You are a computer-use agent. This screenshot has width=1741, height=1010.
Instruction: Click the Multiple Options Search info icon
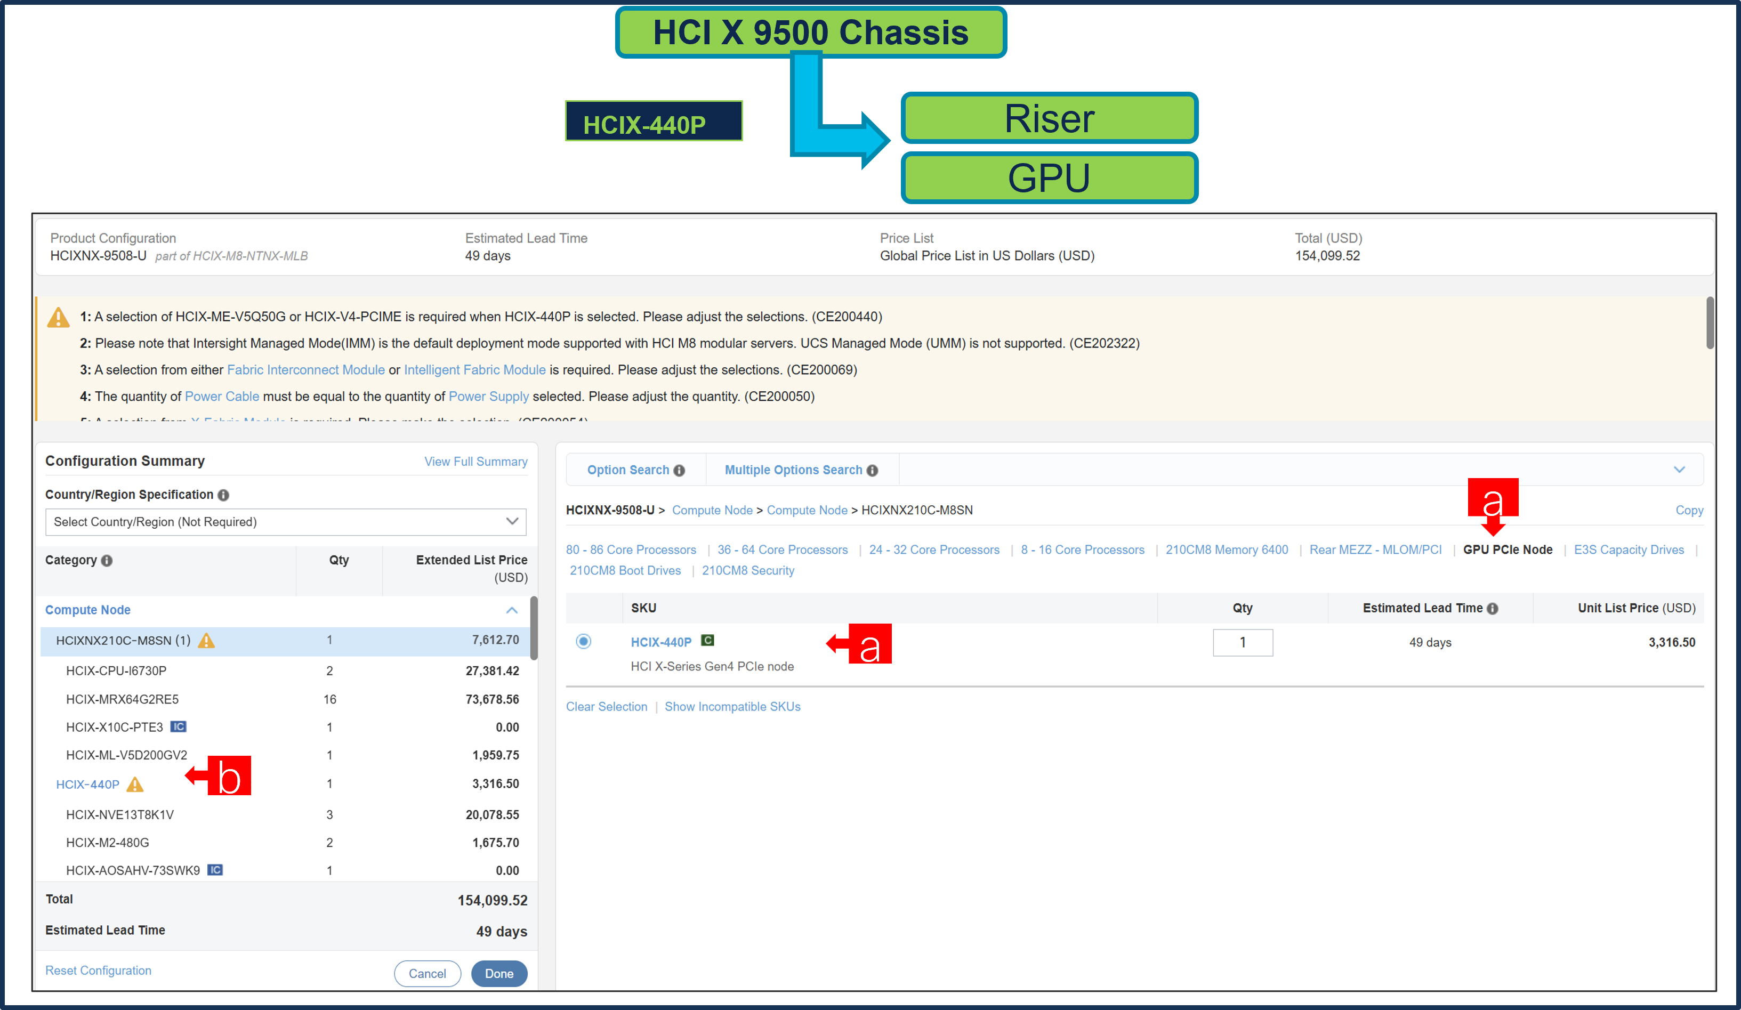pos(873,470)
